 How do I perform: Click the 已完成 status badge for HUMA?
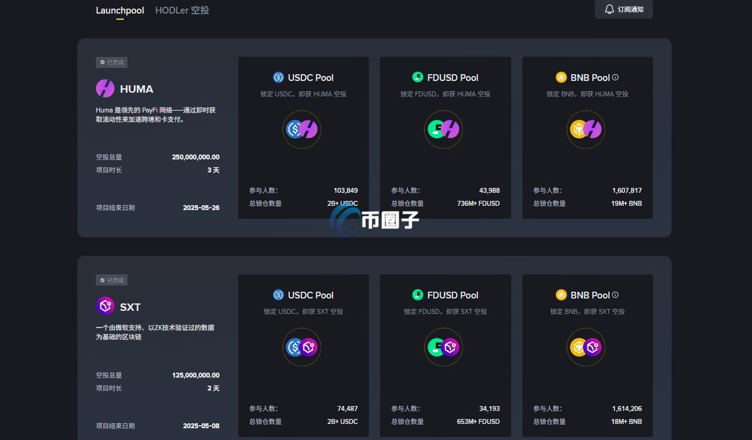[111, 62]
